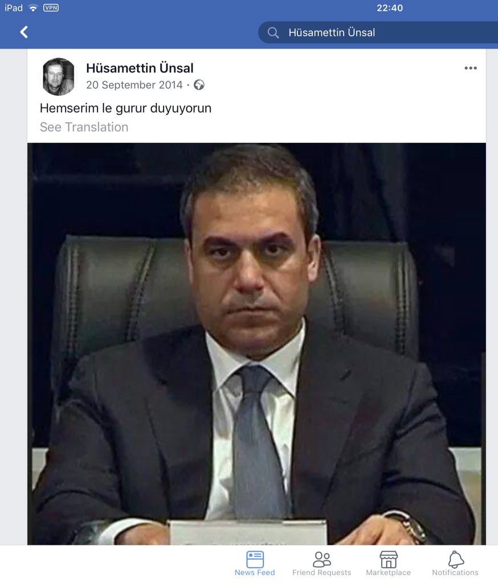
Task: Open Hüsamettin Ünsal author name link
Action: tap(140, 68)
